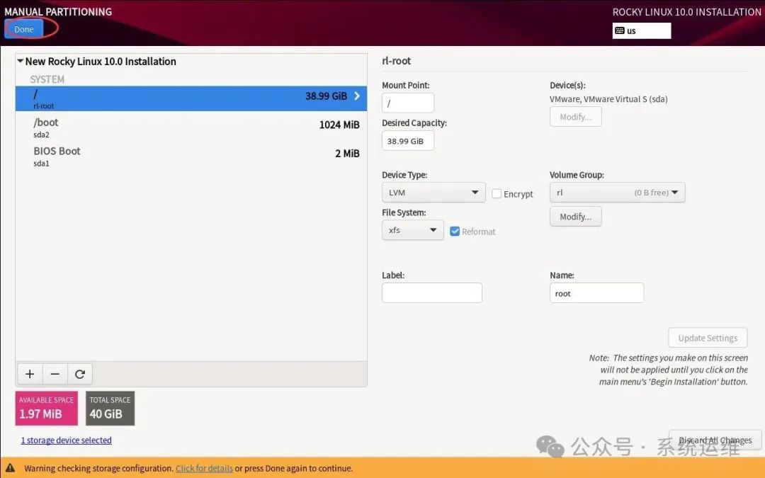This screenshot has width=765, height=478.
Task: Select the /boot sda2 partition
Action: coord(191,127)
